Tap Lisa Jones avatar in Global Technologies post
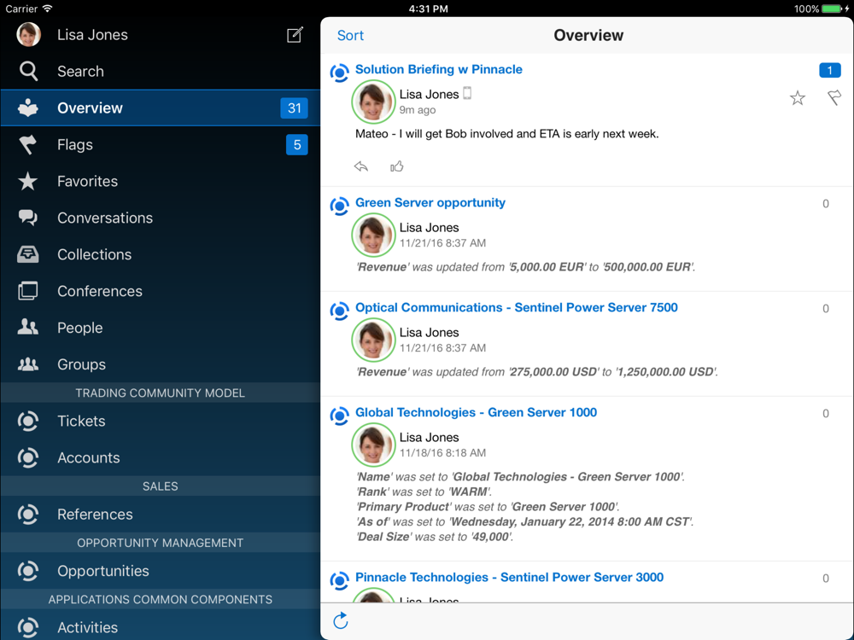Screen dimensions: 854x640 pyautogui.click(x=373, y=445)
